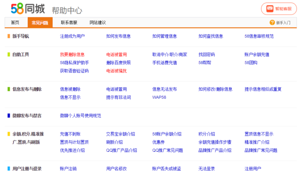Open 58隐私保护助手 link
The image size is (300, 177).
[x=75, y=63]
